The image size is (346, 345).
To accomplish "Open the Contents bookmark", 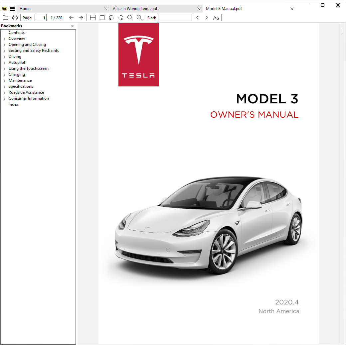I will (17, 33).
